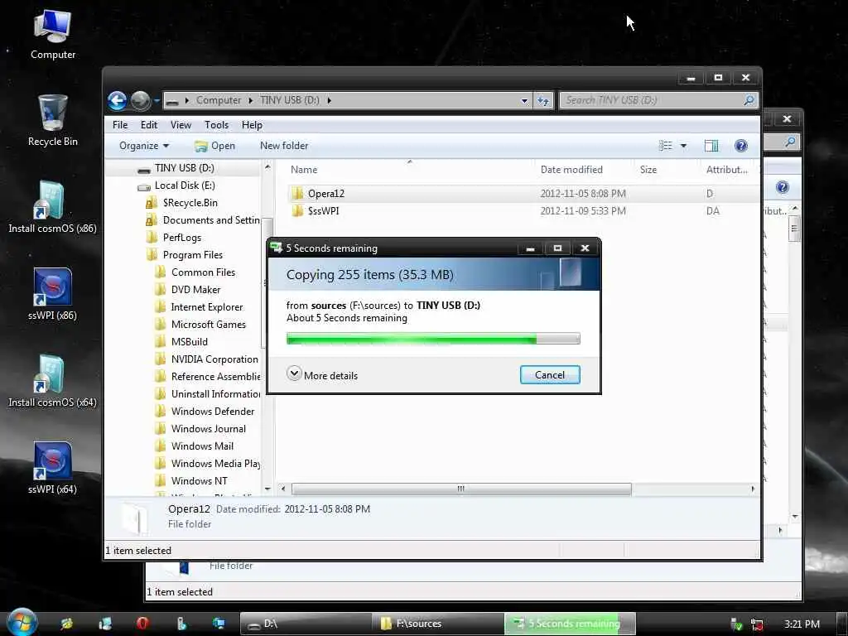Open the first pinned taskbar quick-launch icon

[67, 624]
